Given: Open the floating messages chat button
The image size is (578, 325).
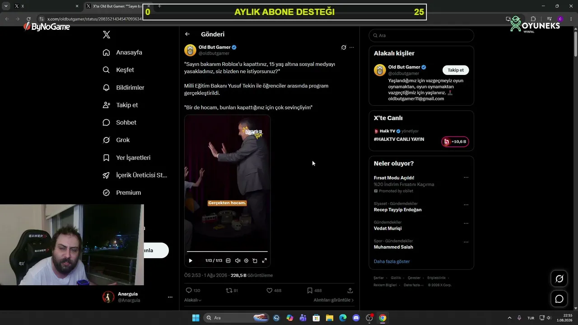Looking at the screenshot, I should (559, 299).
